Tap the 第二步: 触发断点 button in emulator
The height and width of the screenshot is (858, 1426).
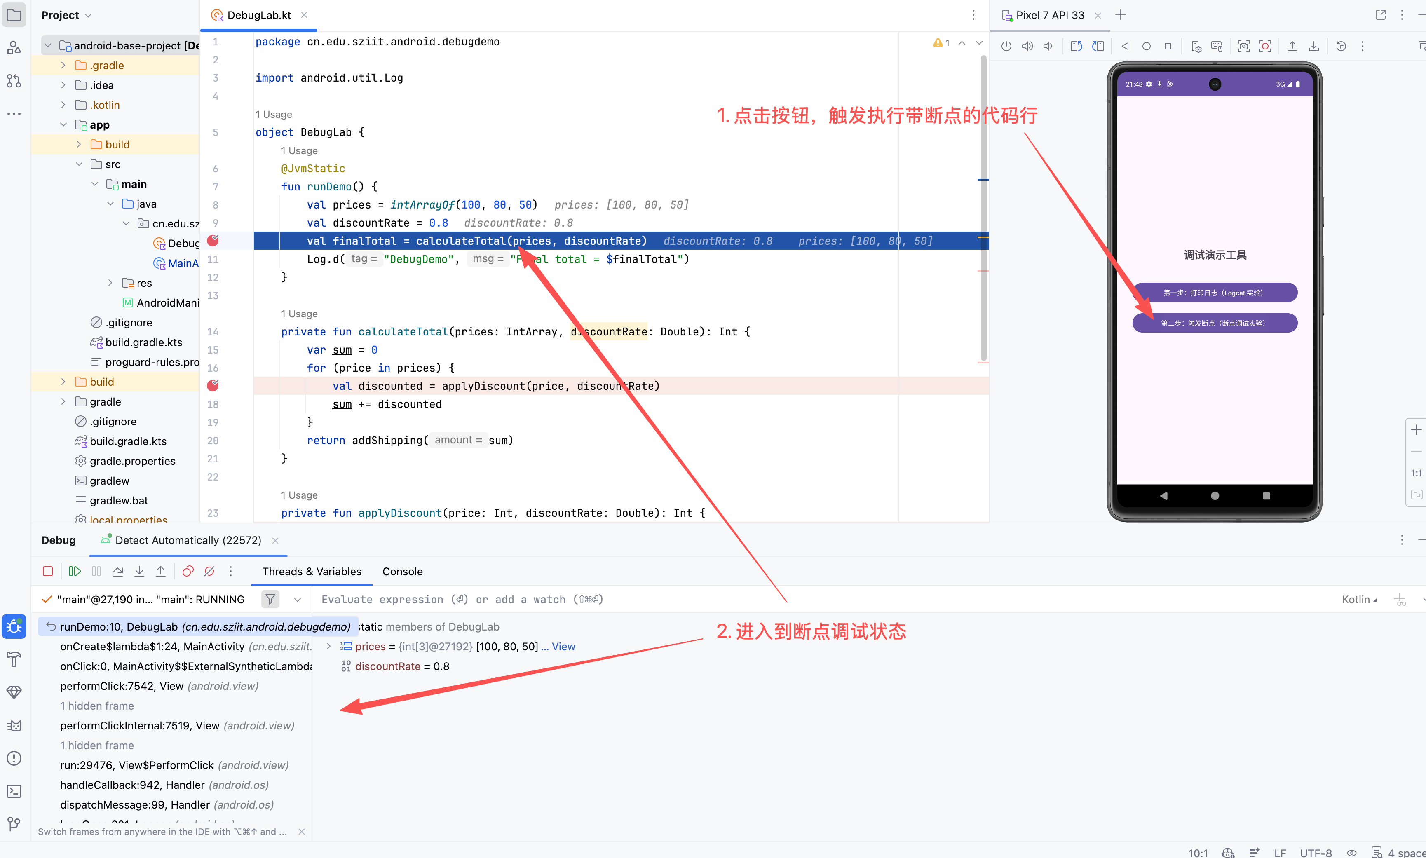pyautogui.click(x=1215, y=323)
